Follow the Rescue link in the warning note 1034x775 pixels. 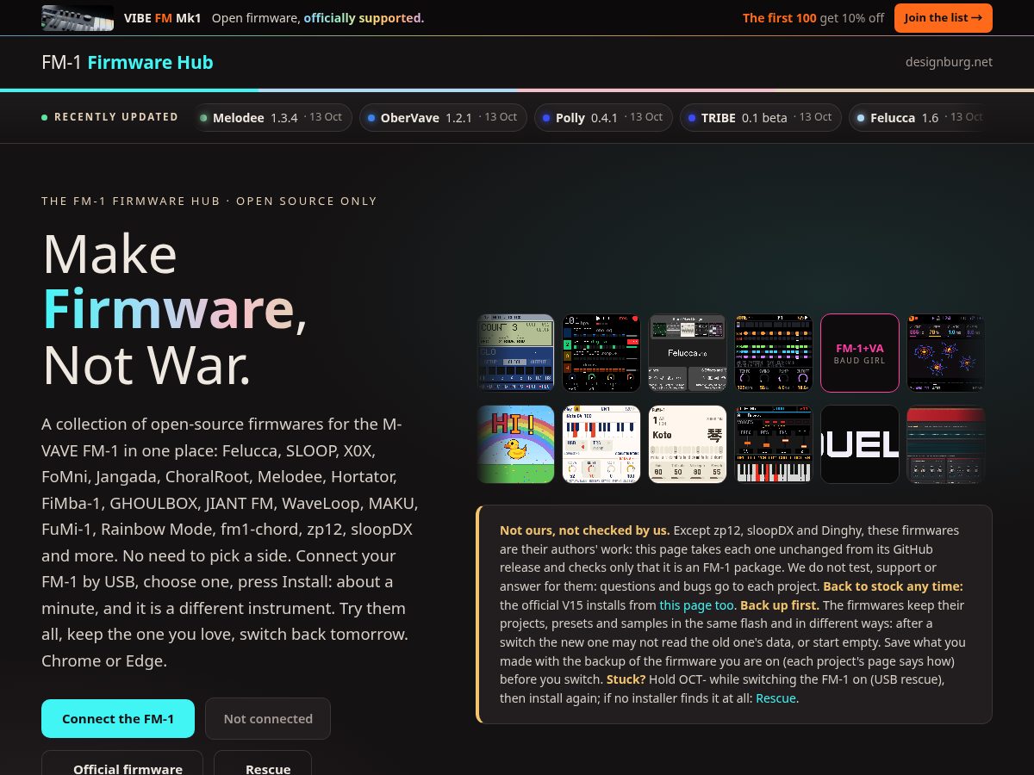(775, 698)
